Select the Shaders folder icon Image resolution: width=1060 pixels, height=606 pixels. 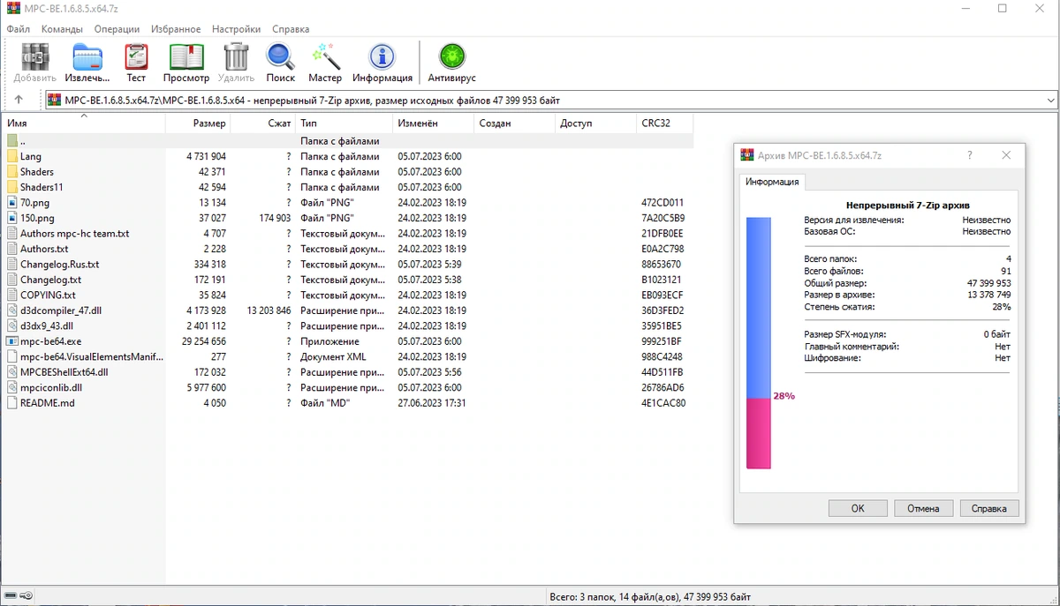[12, 172]
